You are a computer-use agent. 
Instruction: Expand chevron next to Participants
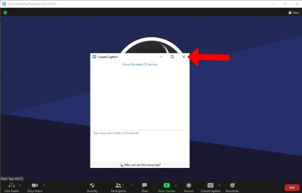(x=132, y=185)
